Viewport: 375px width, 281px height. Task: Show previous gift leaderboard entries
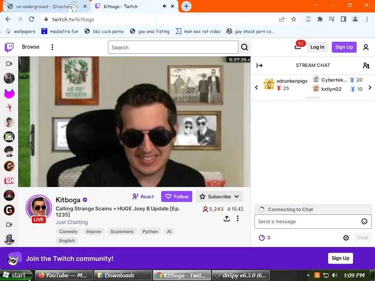[x=256, y=87]
